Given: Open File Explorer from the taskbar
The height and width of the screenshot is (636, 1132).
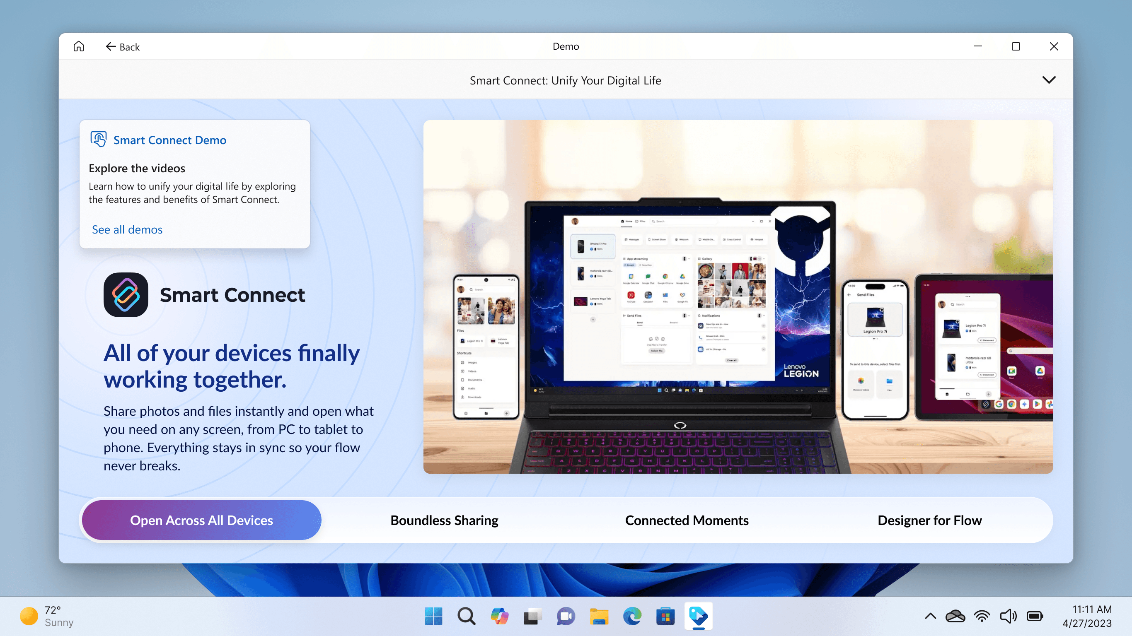Looking at the screenshot, I should (599, 616).
